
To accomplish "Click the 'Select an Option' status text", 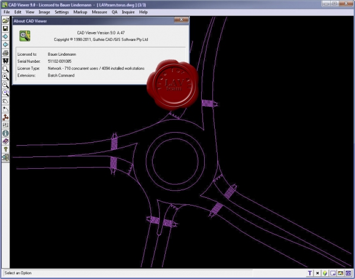I will [18, 273].
